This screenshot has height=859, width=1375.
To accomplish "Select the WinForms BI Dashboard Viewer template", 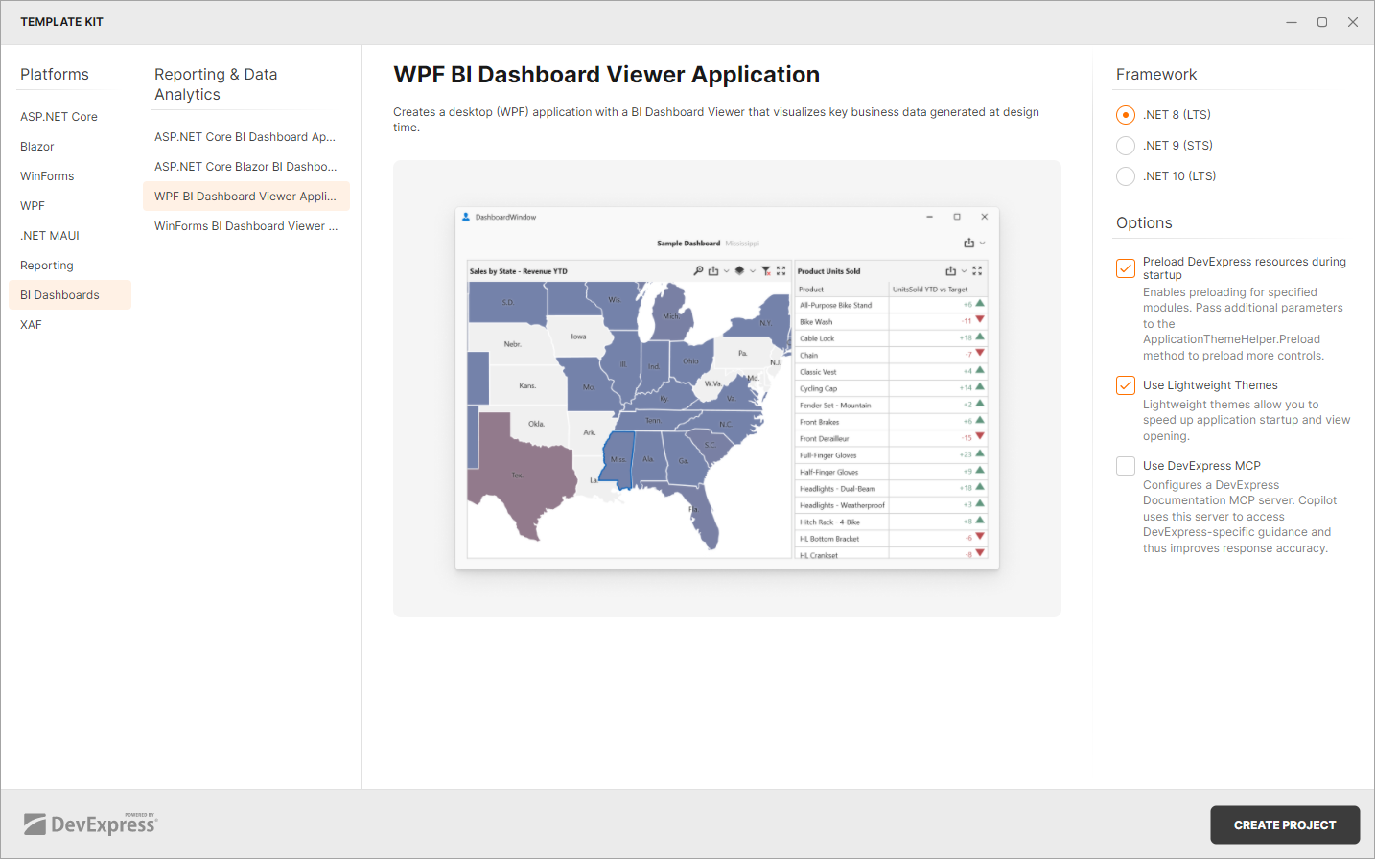I will click(x=245, y=225).
